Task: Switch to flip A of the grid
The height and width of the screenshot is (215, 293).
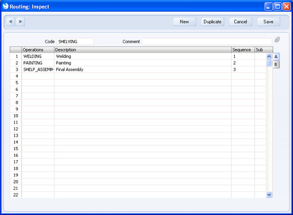Action: 276,57
